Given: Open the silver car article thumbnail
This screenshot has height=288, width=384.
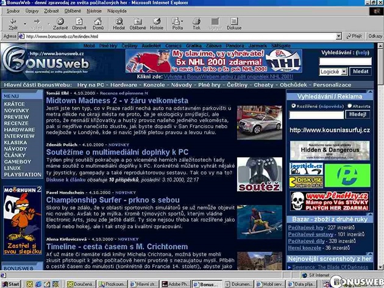Looking at the screenshot, I should pyautogui.click(x=260, y=123).
